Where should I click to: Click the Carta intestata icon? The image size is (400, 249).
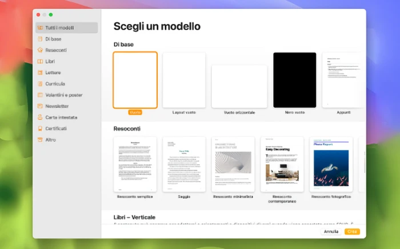40,117
